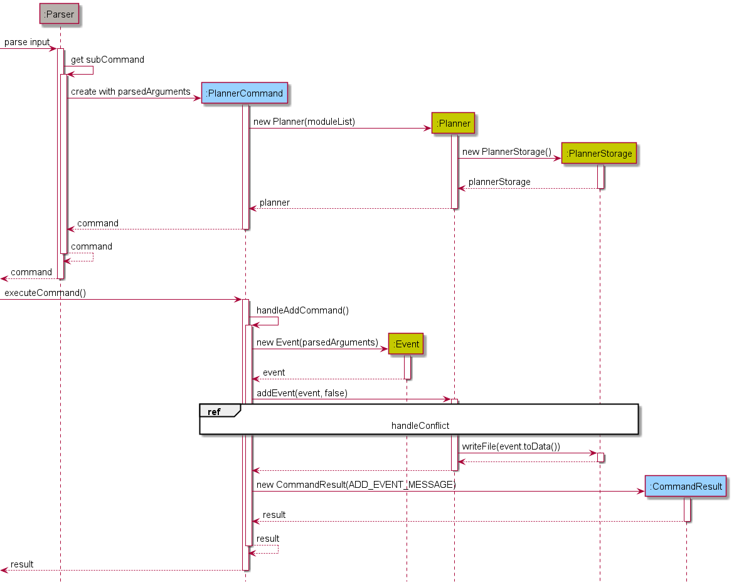
Task: Click the handleConflict frame title
Action: [x=420, y=426]
